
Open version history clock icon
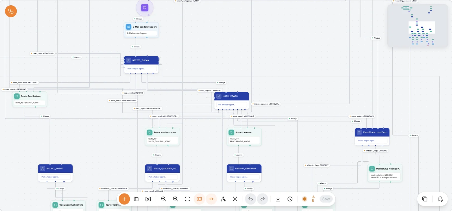290,199
